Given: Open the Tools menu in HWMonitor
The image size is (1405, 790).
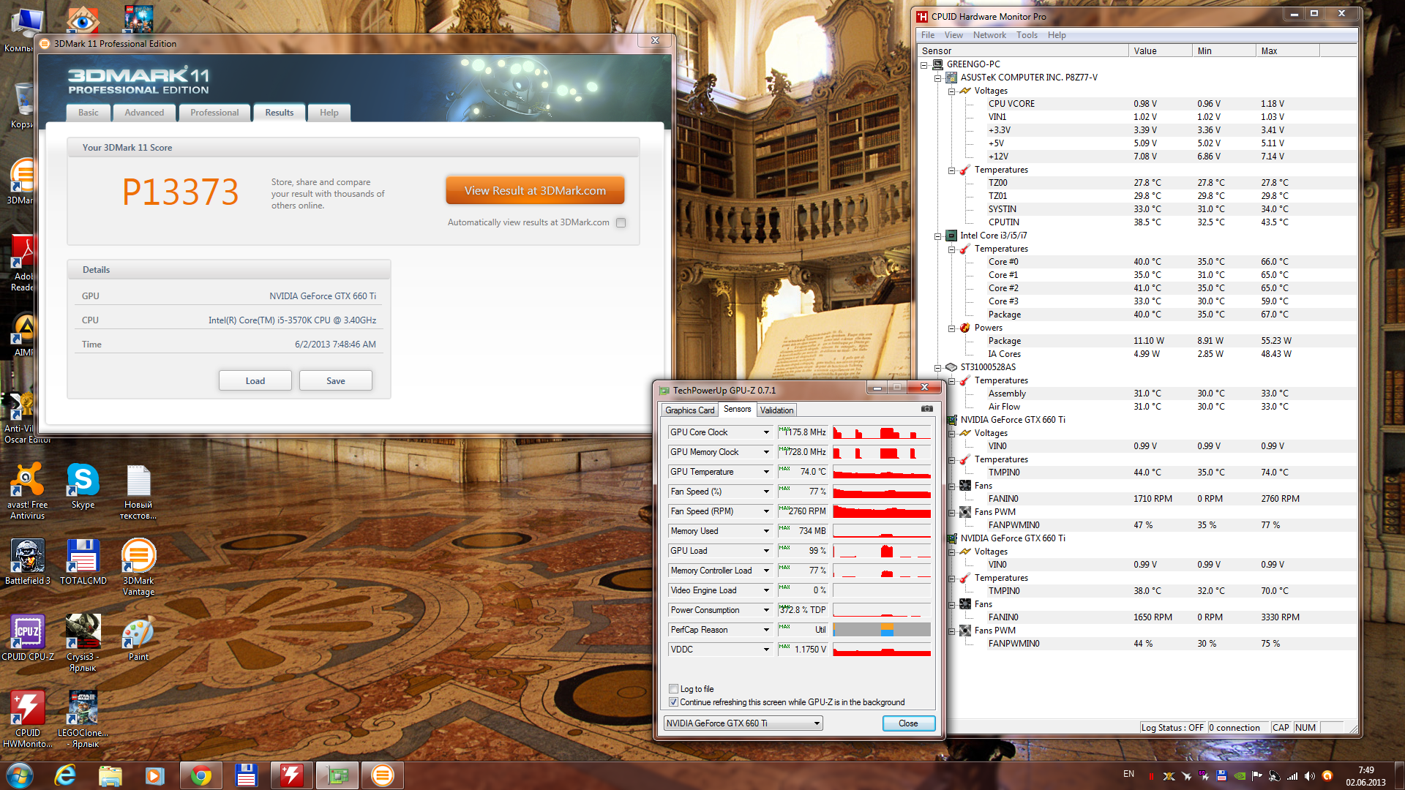Looking at the screenshot, I should pyautogui.click(x=1027, y=35).
